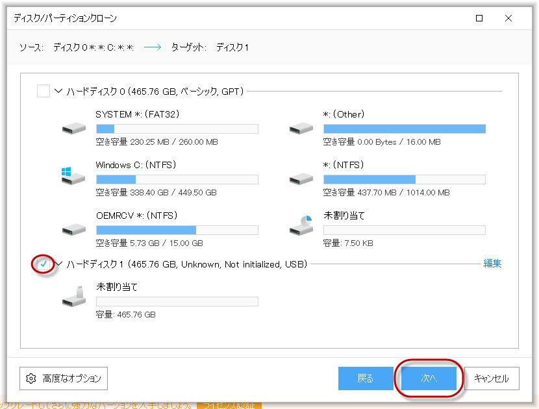Click the OEMRCV partition drive icon
The image size is (539, 409).
click(73, 230)
